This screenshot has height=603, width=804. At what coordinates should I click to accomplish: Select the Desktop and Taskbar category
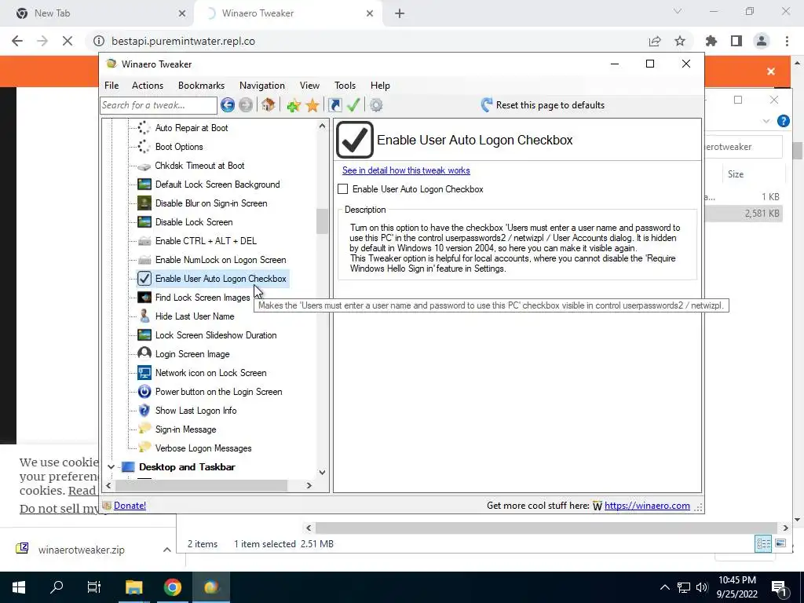pos(187,467)
